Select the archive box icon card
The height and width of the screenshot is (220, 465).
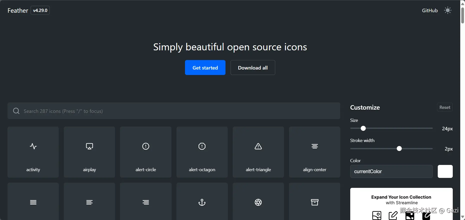pyautogui.click(x=314, y=201)
